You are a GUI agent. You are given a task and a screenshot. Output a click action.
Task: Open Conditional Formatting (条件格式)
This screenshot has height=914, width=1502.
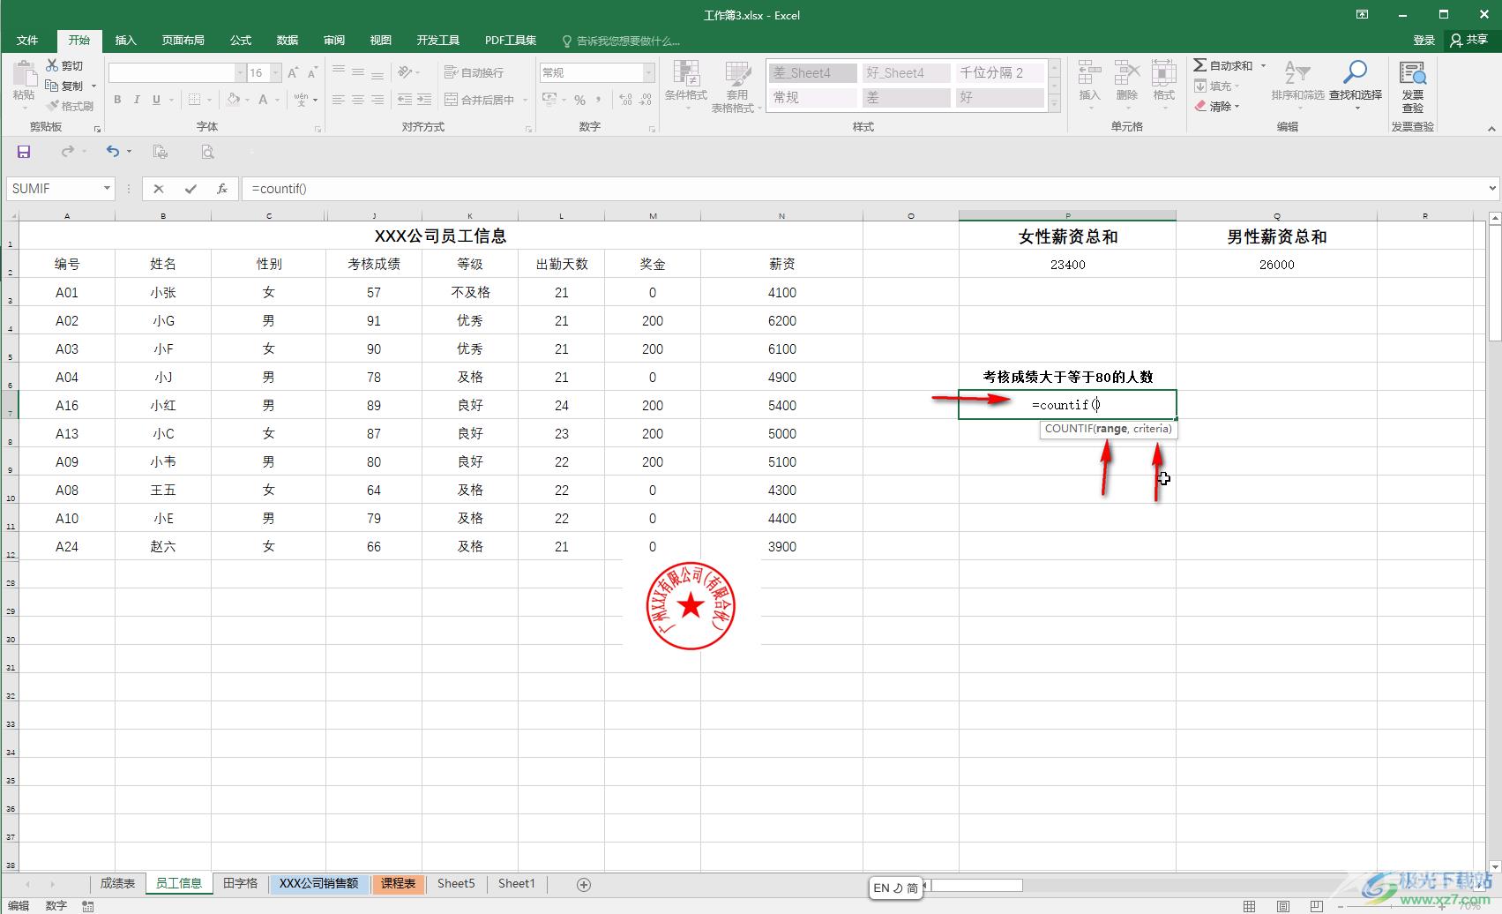686,86
